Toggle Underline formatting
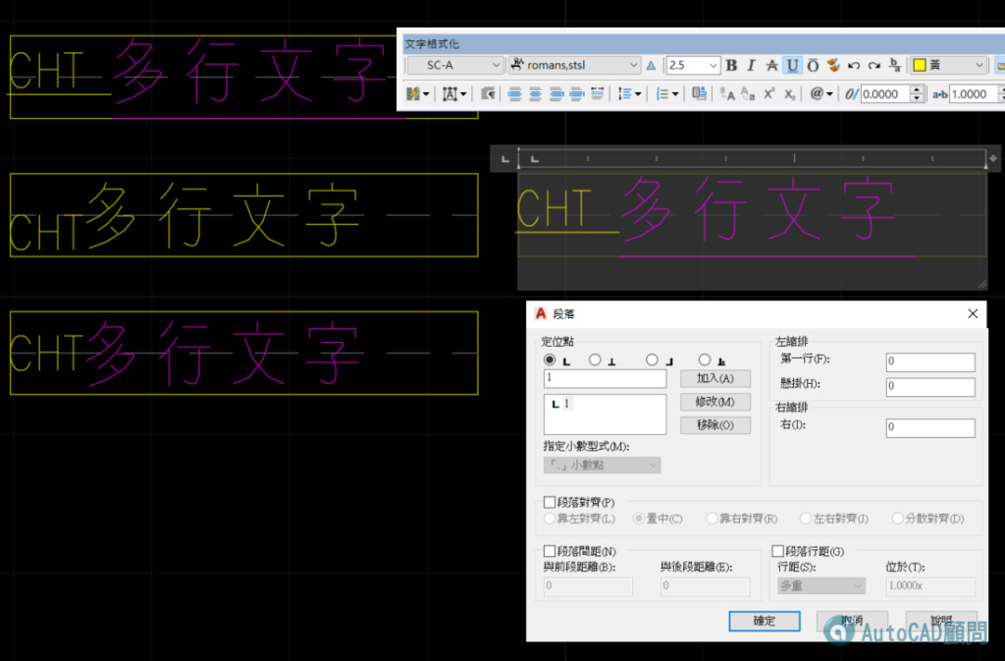This screenshot has height=661, width=1005. point(793,66)
